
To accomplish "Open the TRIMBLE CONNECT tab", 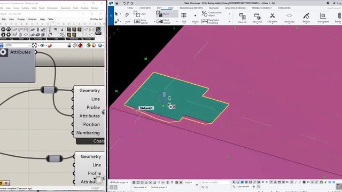I will click(x=262, y=8).
